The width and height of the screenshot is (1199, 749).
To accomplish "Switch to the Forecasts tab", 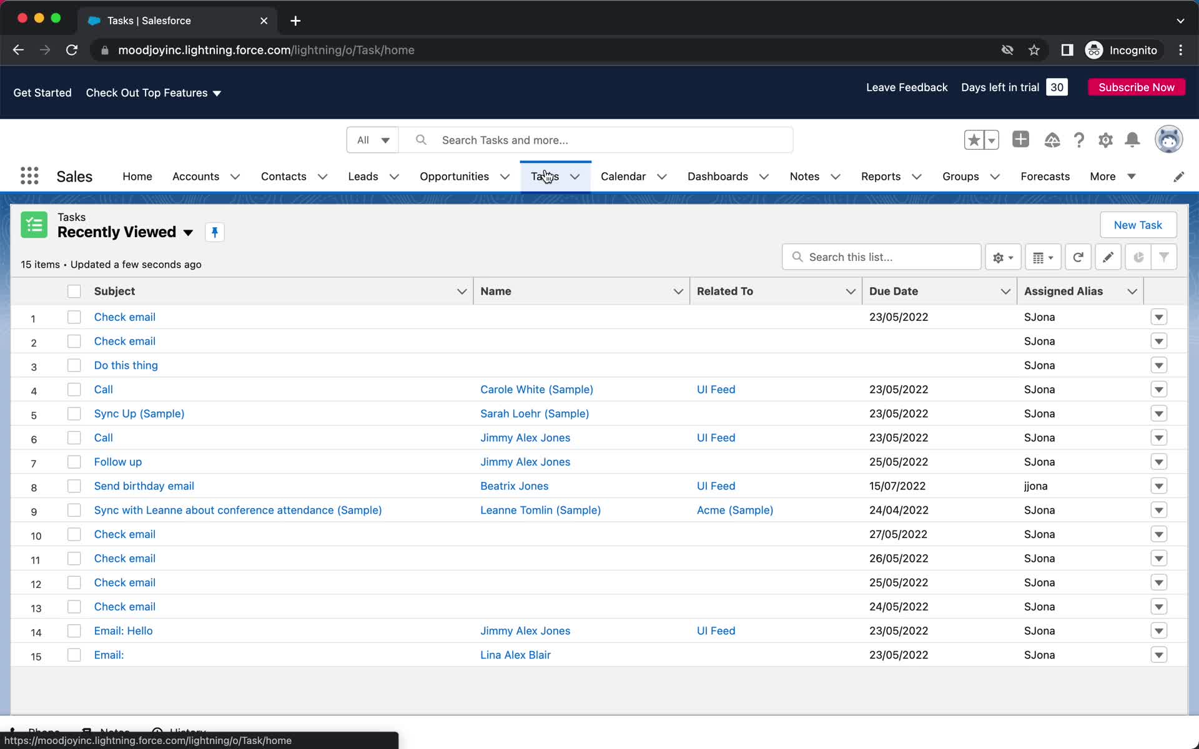I will pyautogui.click(x=1045, y=177).
